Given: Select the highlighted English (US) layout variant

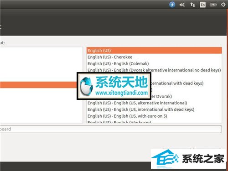Looking at the screenshot, I should point(154,51).
